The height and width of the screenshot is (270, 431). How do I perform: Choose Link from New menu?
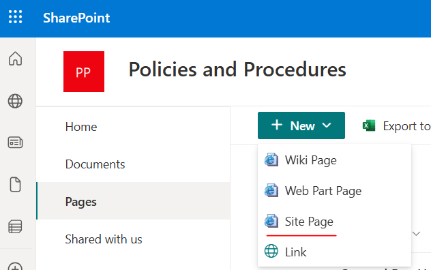[x=334, y=252]
